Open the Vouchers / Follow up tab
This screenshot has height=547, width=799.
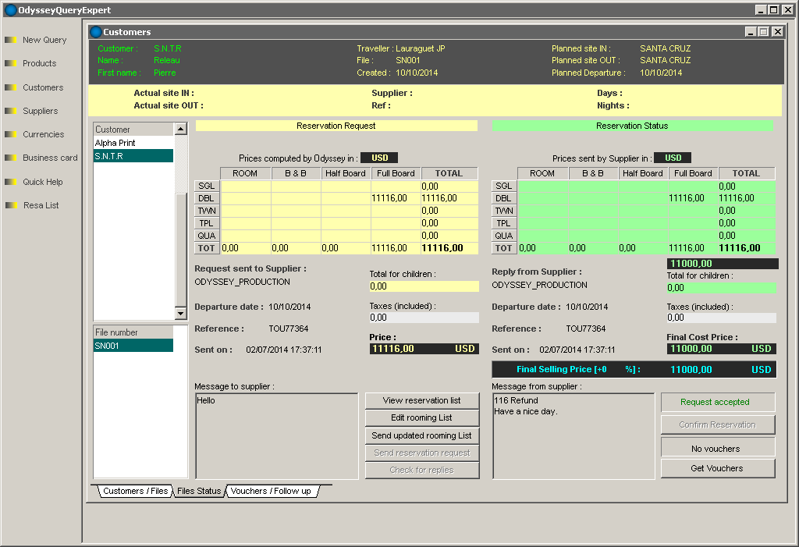[x=271, y=491]
